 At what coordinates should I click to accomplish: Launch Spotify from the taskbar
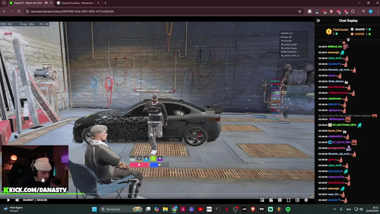[x=288, y=209]
